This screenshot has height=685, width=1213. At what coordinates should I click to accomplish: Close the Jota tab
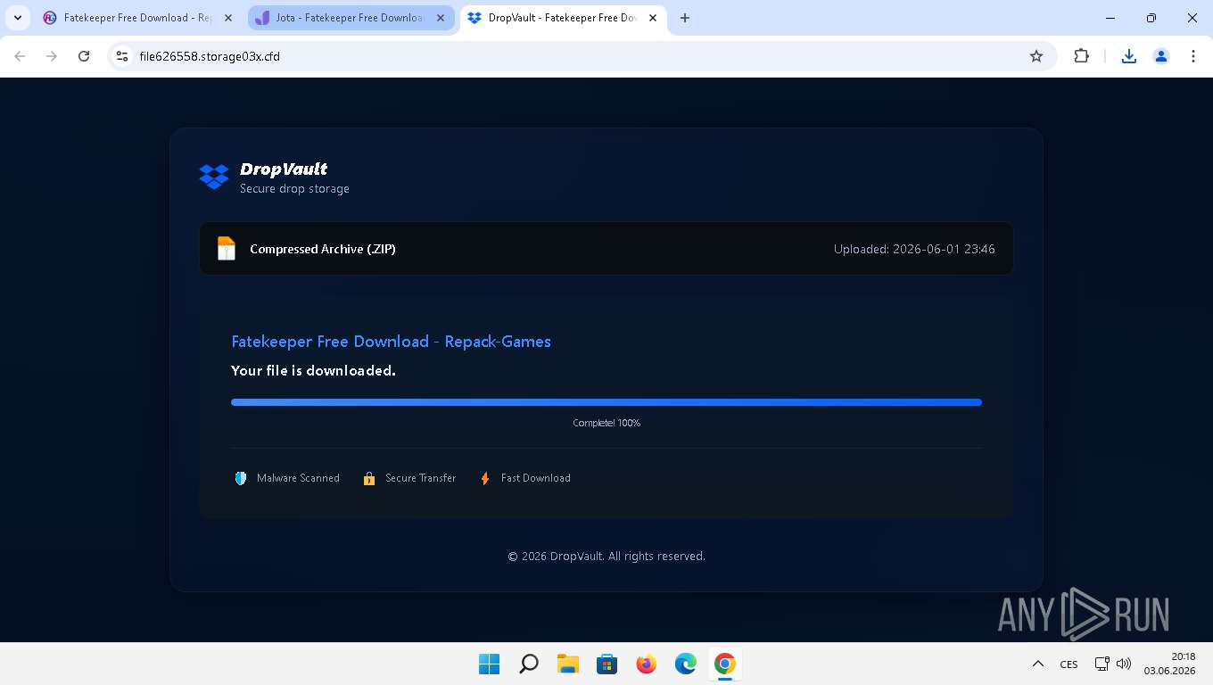[441, 18]
